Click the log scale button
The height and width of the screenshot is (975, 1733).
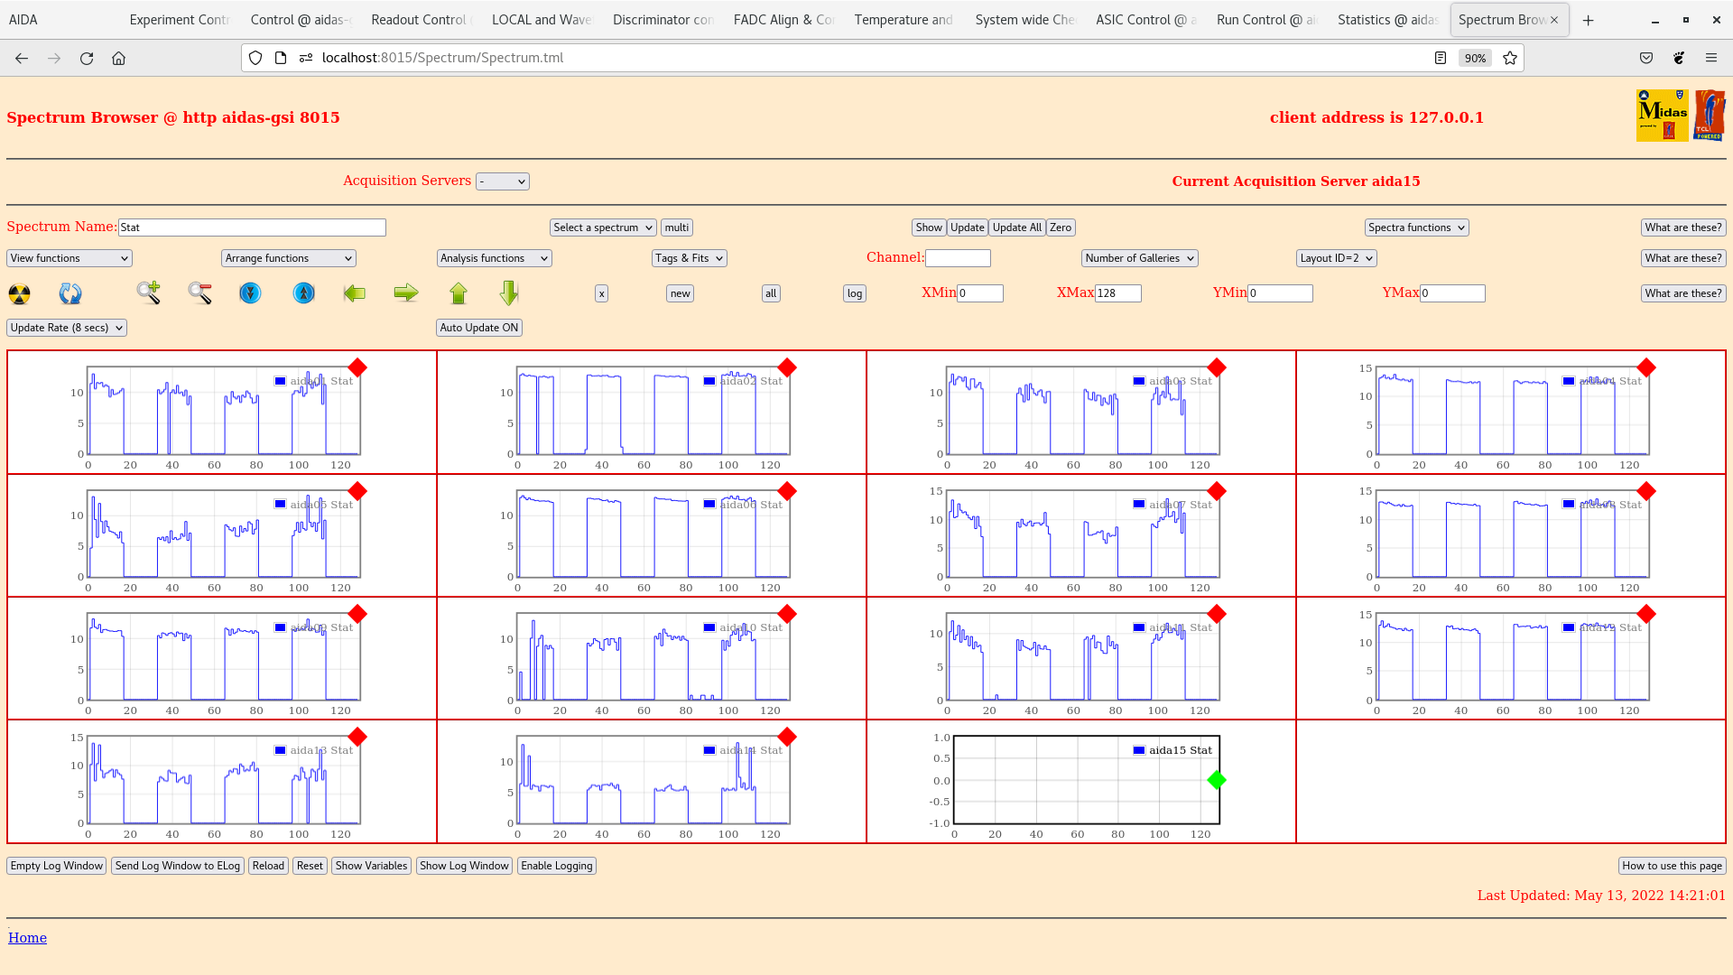pos(855,293)
